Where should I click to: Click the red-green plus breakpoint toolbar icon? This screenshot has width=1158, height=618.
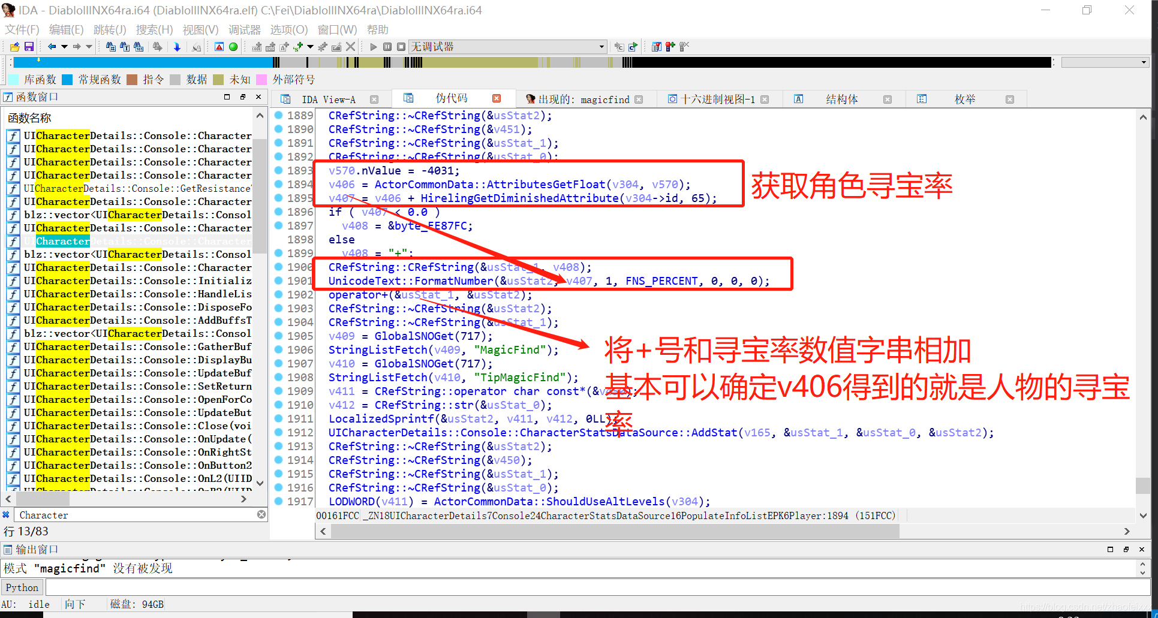670,47
